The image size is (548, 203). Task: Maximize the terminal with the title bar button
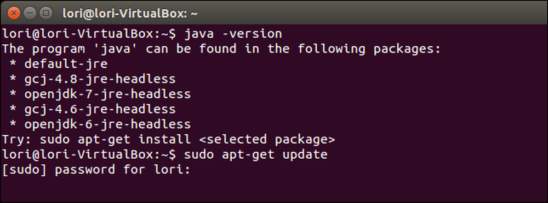(x=45, y=14)
